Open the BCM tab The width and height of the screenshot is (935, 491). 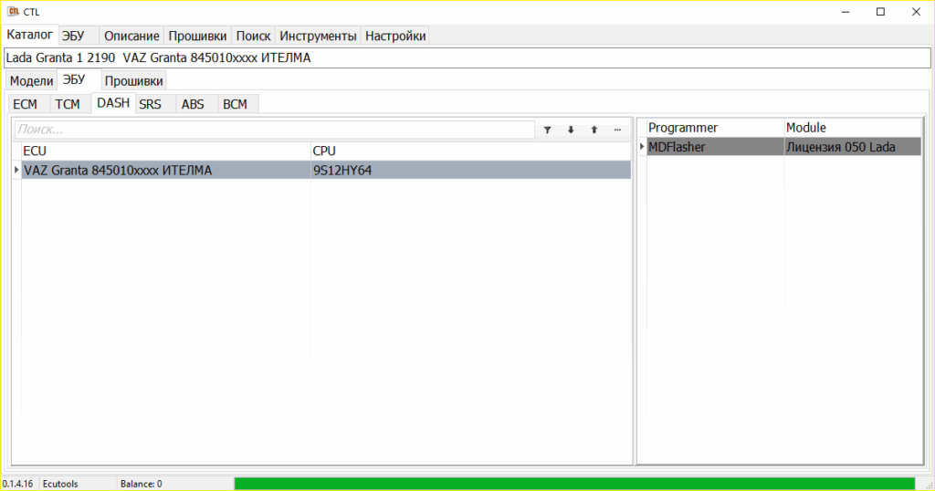click(235, 104)
